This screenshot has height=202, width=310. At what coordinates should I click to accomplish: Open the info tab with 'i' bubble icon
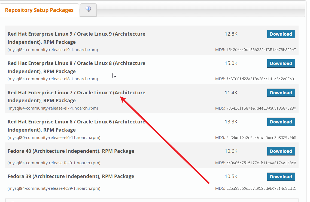tap(88, 10)
